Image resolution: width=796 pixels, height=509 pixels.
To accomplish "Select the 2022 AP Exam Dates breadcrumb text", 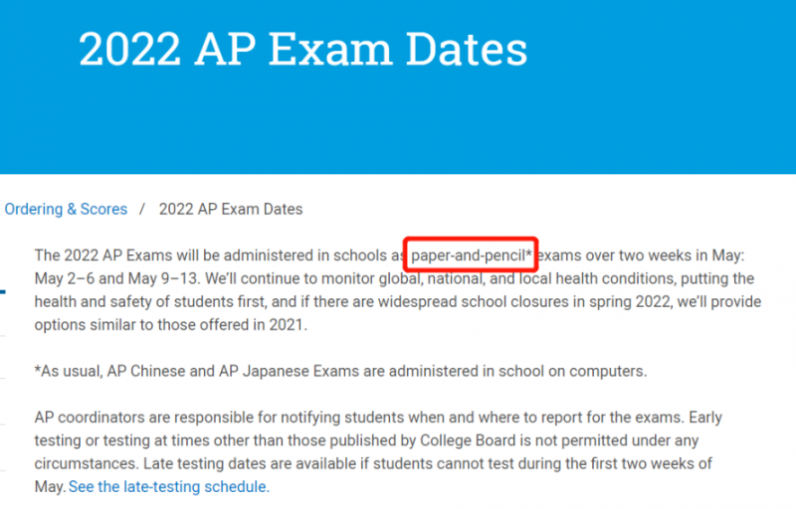I will (x=231, y=209).
